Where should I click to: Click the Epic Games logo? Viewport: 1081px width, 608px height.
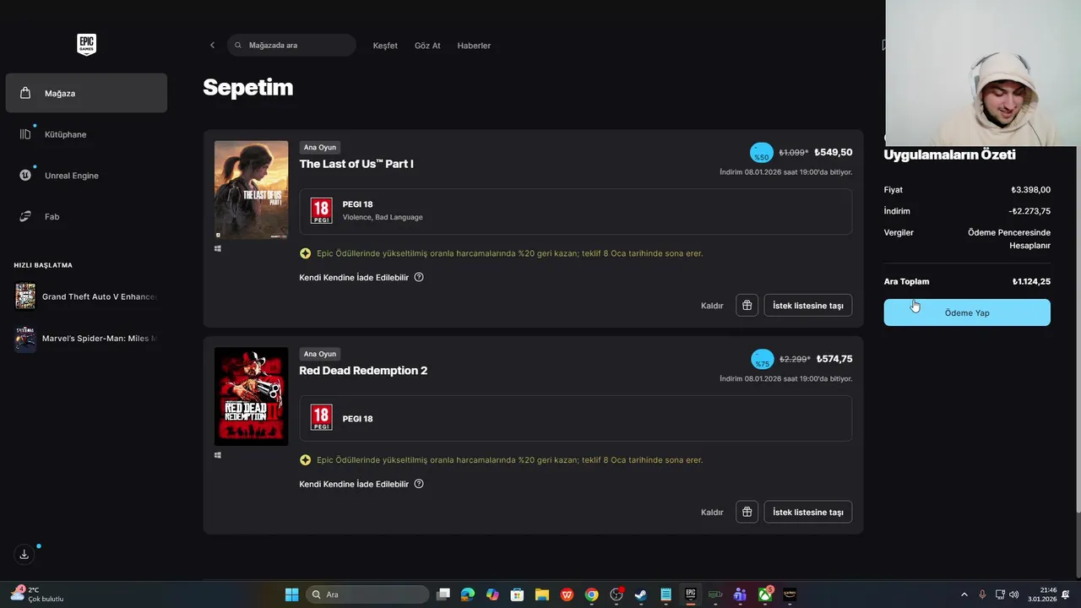pyautogui.click(x=86, y=45)
